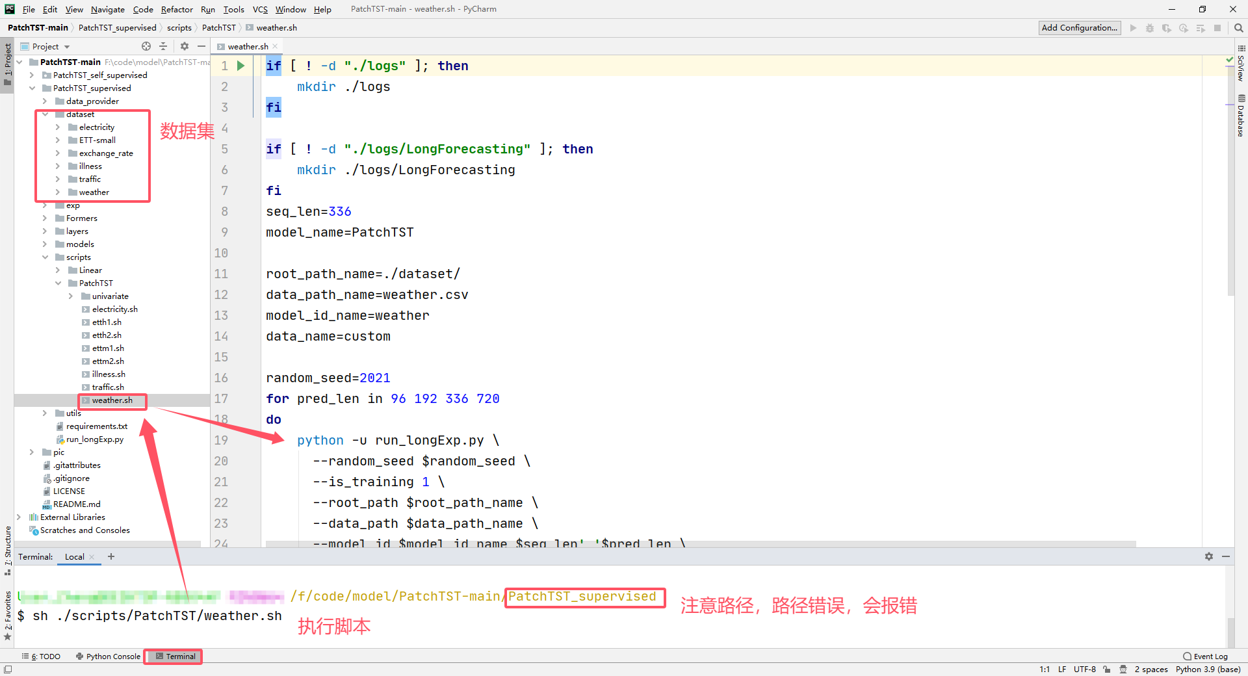Open the Project view dropdown
Screen dimensions: 1248x676
pos(66,46)
